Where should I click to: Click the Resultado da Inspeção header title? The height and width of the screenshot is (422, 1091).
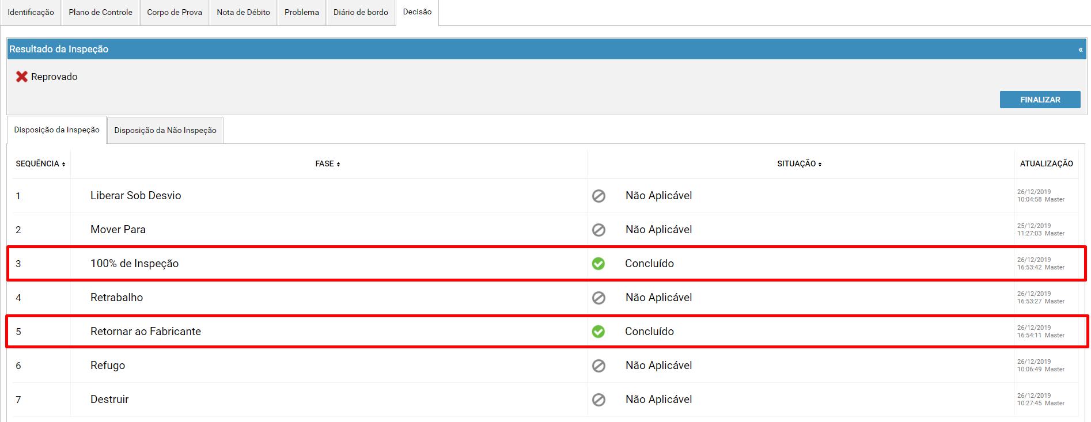[59, 50]
